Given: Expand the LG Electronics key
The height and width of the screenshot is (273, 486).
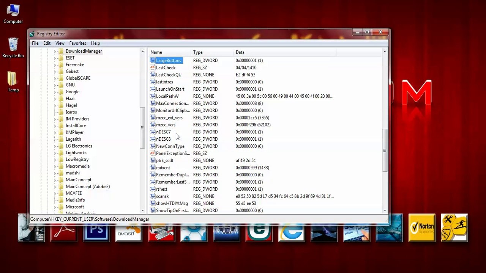Looking at the screenshot, I should point(55,146).
